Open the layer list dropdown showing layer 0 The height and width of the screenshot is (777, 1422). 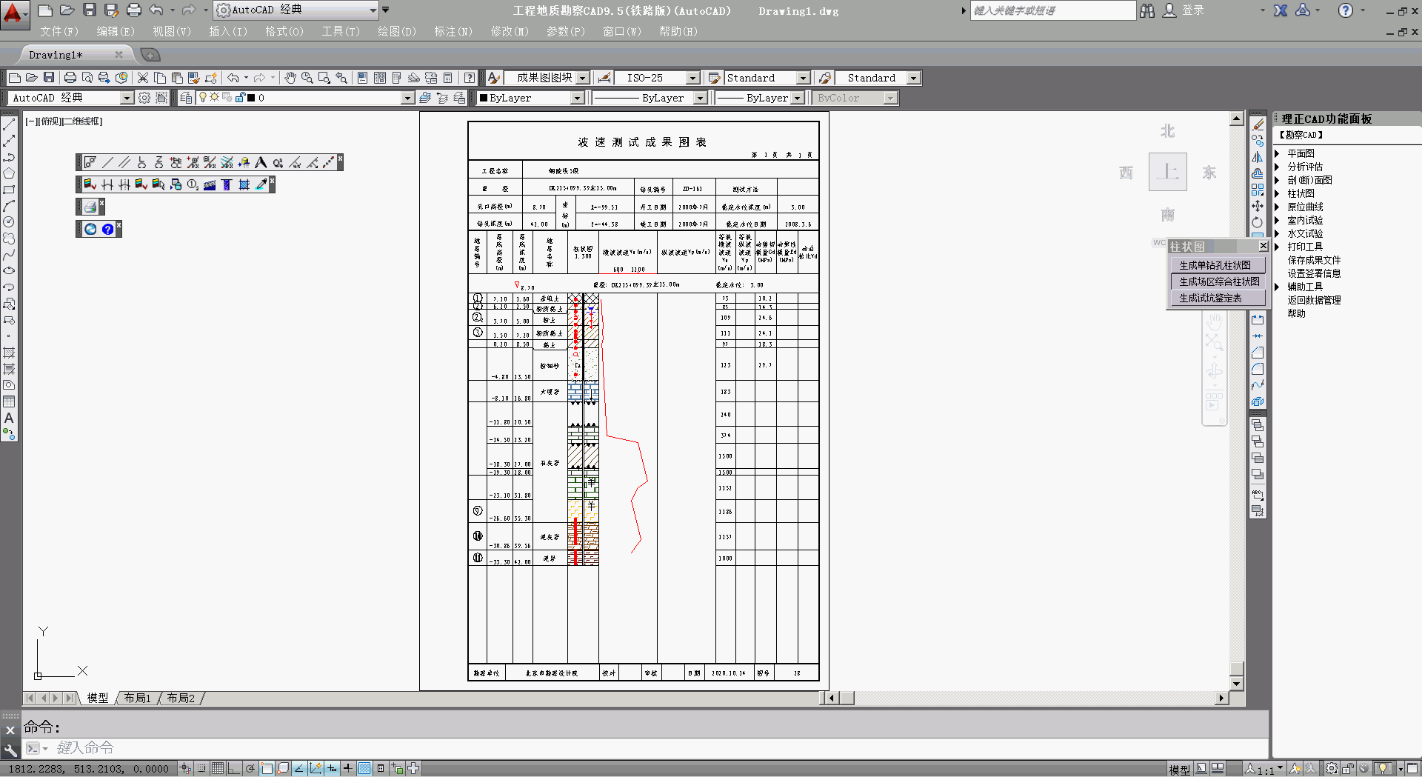(407, 98)
